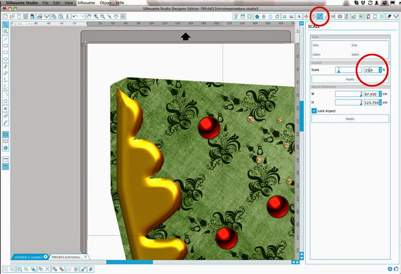This screenshot has width=401, height=274.
Task: Click the Scale percent input field
Action: pyautogui.click(x=371, y=70)
